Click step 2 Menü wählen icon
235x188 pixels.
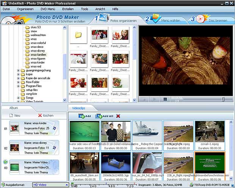click(x=155, y=18)
